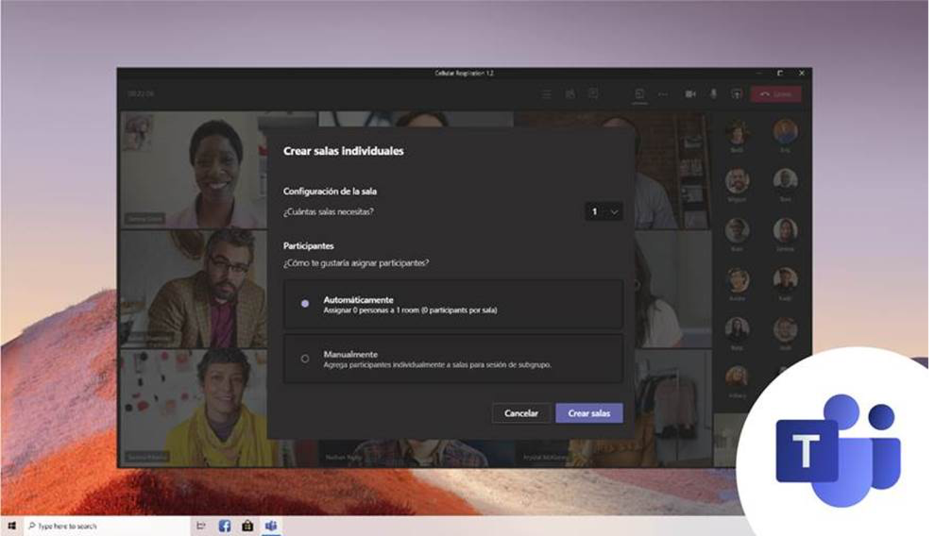This screenshot has width=929, height=536.
Task: Click right avatar in fifth participant row
Action: click(x=785, y=329)
